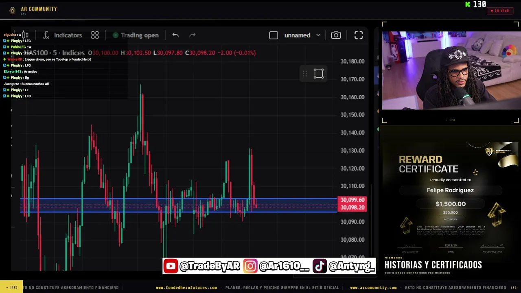
Task: Click the 30,180.00 price axis label
Action: point(352,61)
